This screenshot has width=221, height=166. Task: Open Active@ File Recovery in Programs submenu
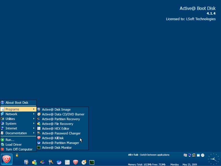click(x=63, y=124)
